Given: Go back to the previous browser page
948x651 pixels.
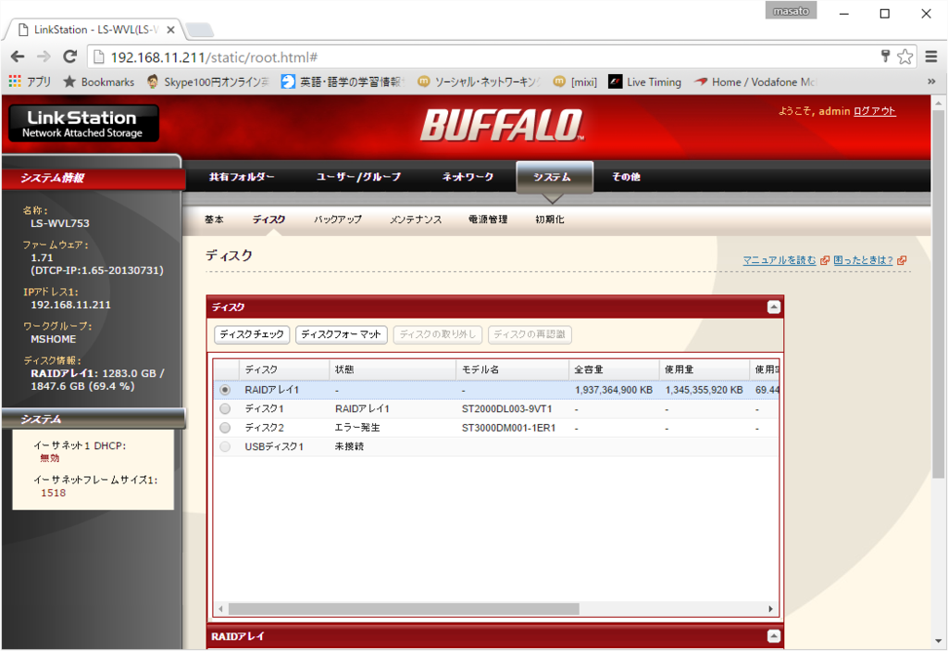Looking at the screenshot, I should 18,56.
